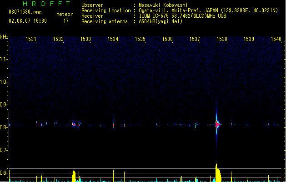Click the kHz axis unit label
This screenshot has width=286, height=182.
pos(4,37)
